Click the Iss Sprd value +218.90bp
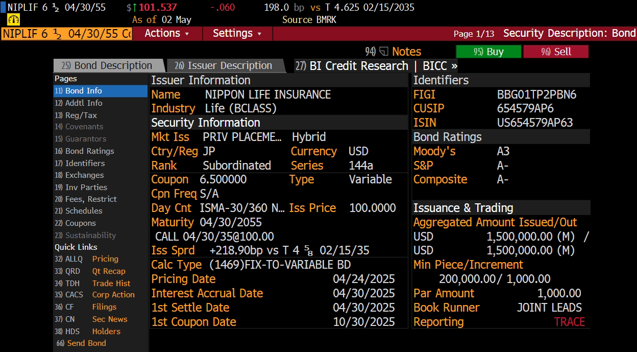Viewport: 637px width, 352px height. [x=237, y=250]
